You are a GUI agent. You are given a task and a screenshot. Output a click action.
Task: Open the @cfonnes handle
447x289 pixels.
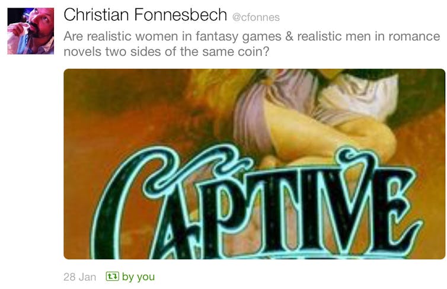click(256, 17)
